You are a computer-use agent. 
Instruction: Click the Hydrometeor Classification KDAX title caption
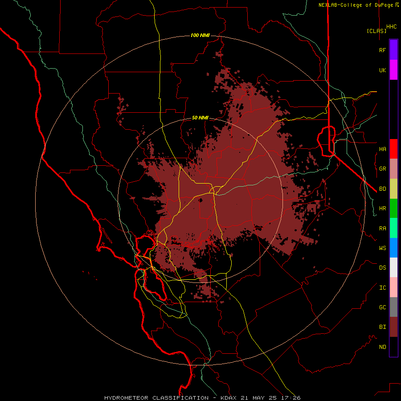[x=202, y=398]
